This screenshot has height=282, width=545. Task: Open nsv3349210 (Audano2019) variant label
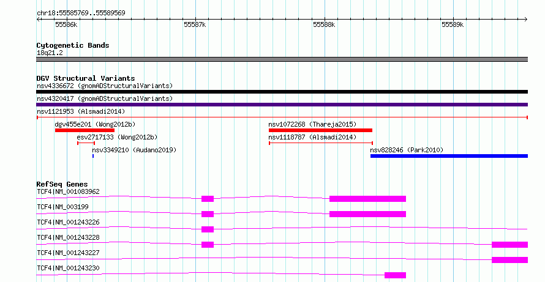(x=134, y=150)
